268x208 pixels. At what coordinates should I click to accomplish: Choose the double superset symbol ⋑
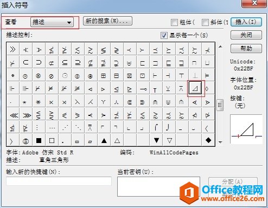point(143,102)
